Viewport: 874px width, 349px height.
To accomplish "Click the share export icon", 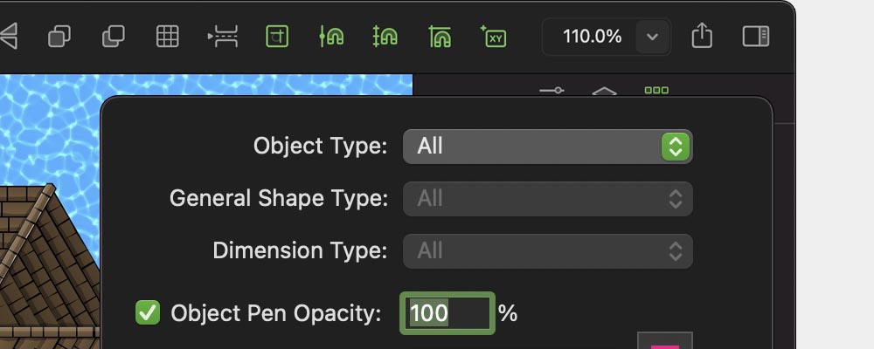I will click(x=702, y=36).
